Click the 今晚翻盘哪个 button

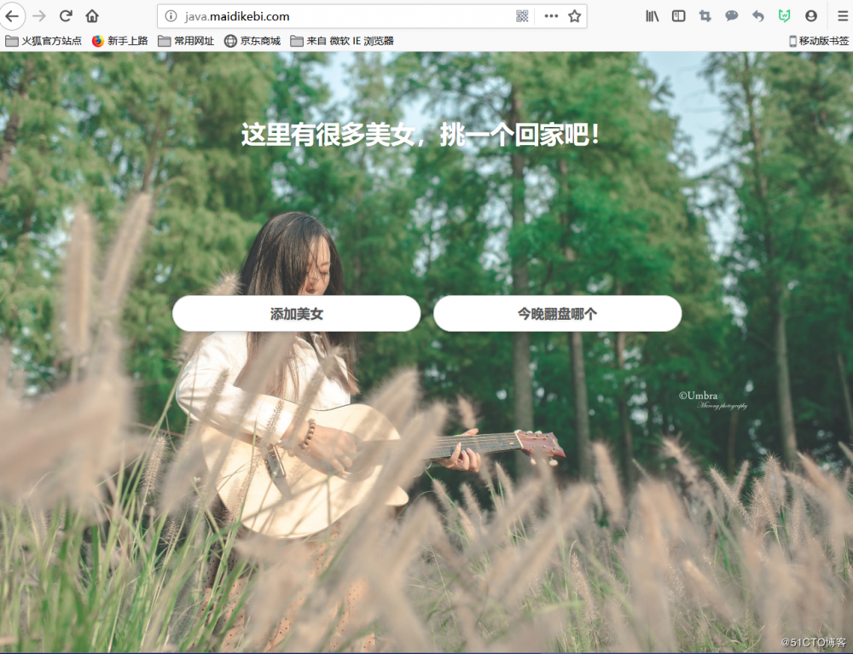tap(558, 314)
